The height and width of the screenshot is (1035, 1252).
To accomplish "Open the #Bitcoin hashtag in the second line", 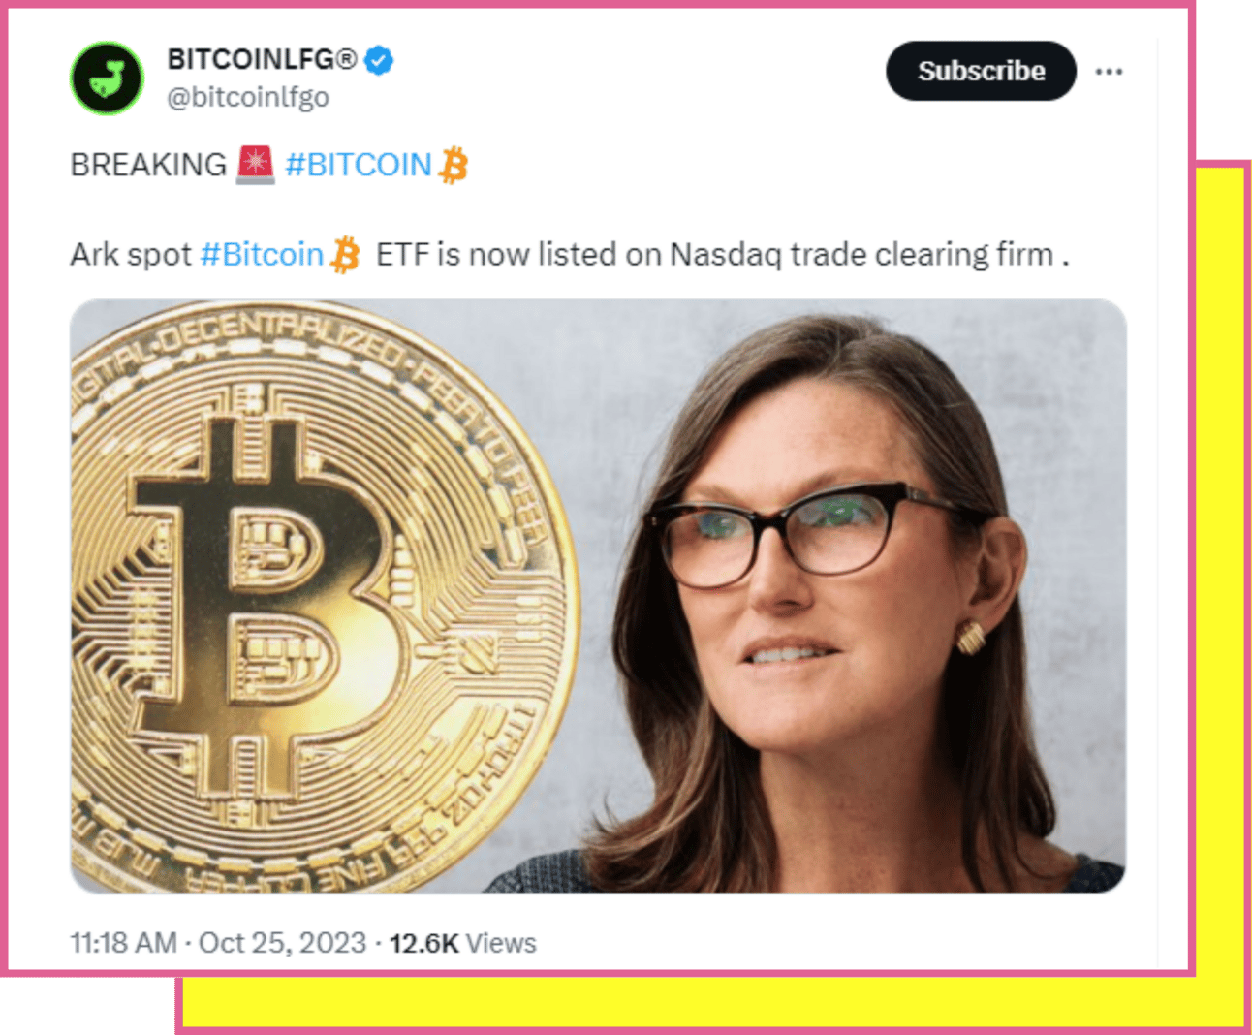I will click(262, 254).
